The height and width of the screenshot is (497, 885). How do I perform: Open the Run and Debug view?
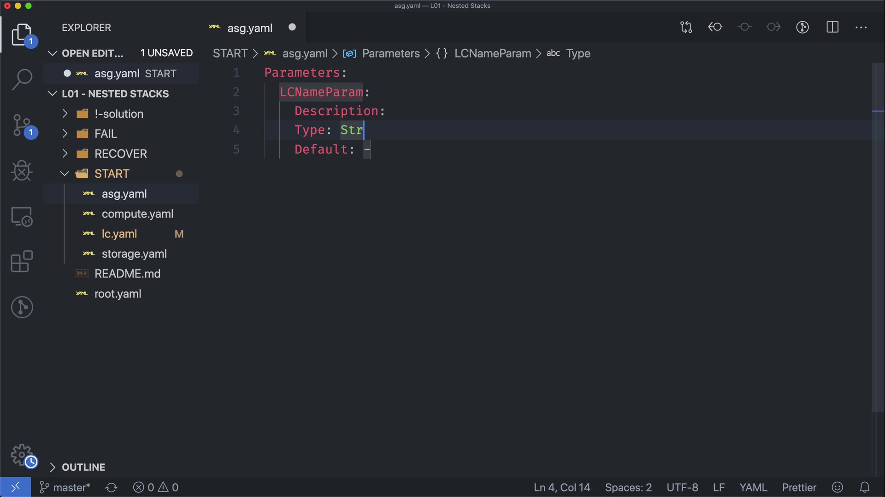(x=22, y=171)
